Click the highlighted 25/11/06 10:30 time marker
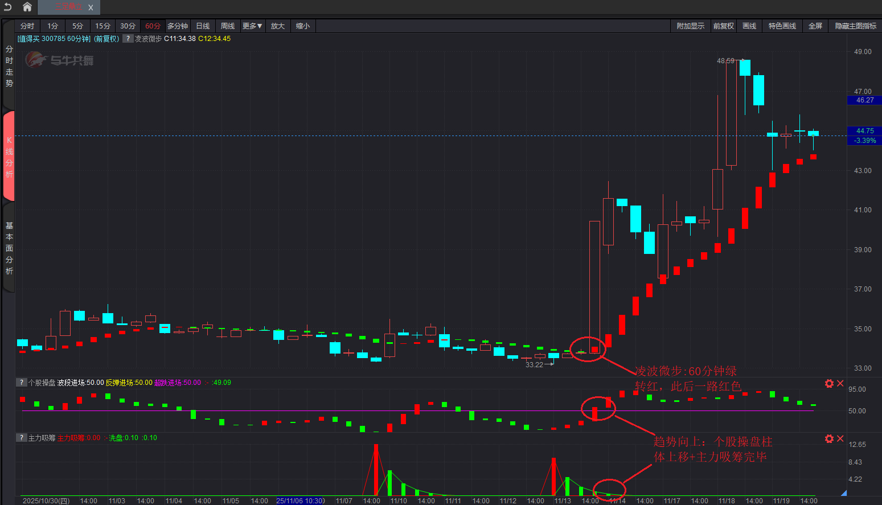Viewport: 882px width, 505px height. (300, 501)
